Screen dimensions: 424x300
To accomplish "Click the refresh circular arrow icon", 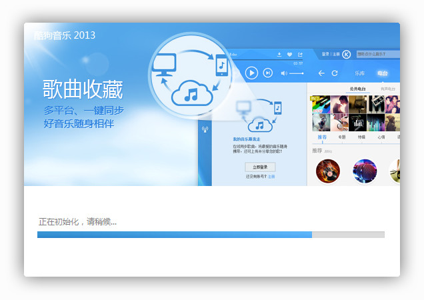I will point(335,73).
